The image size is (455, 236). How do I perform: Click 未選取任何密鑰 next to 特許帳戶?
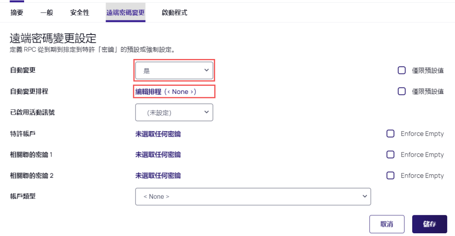pyautogui.click(x=158, y=134)
